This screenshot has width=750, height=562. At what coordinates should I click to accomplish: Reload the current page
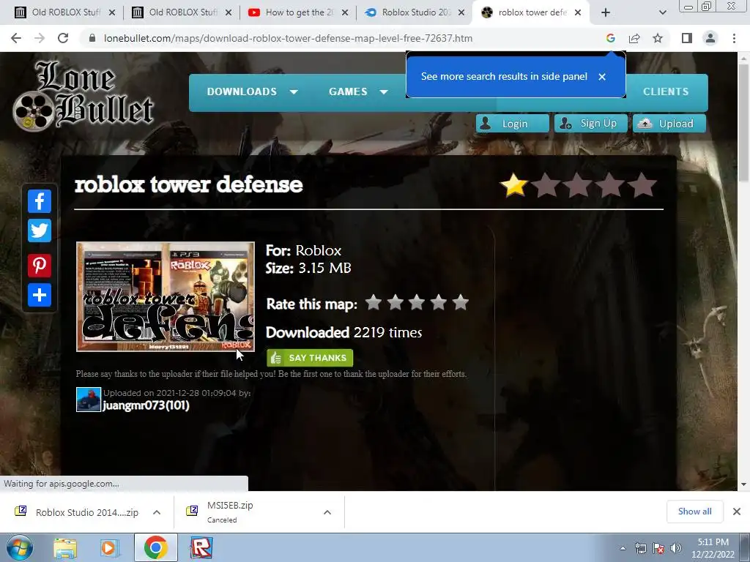coord(63,38)
